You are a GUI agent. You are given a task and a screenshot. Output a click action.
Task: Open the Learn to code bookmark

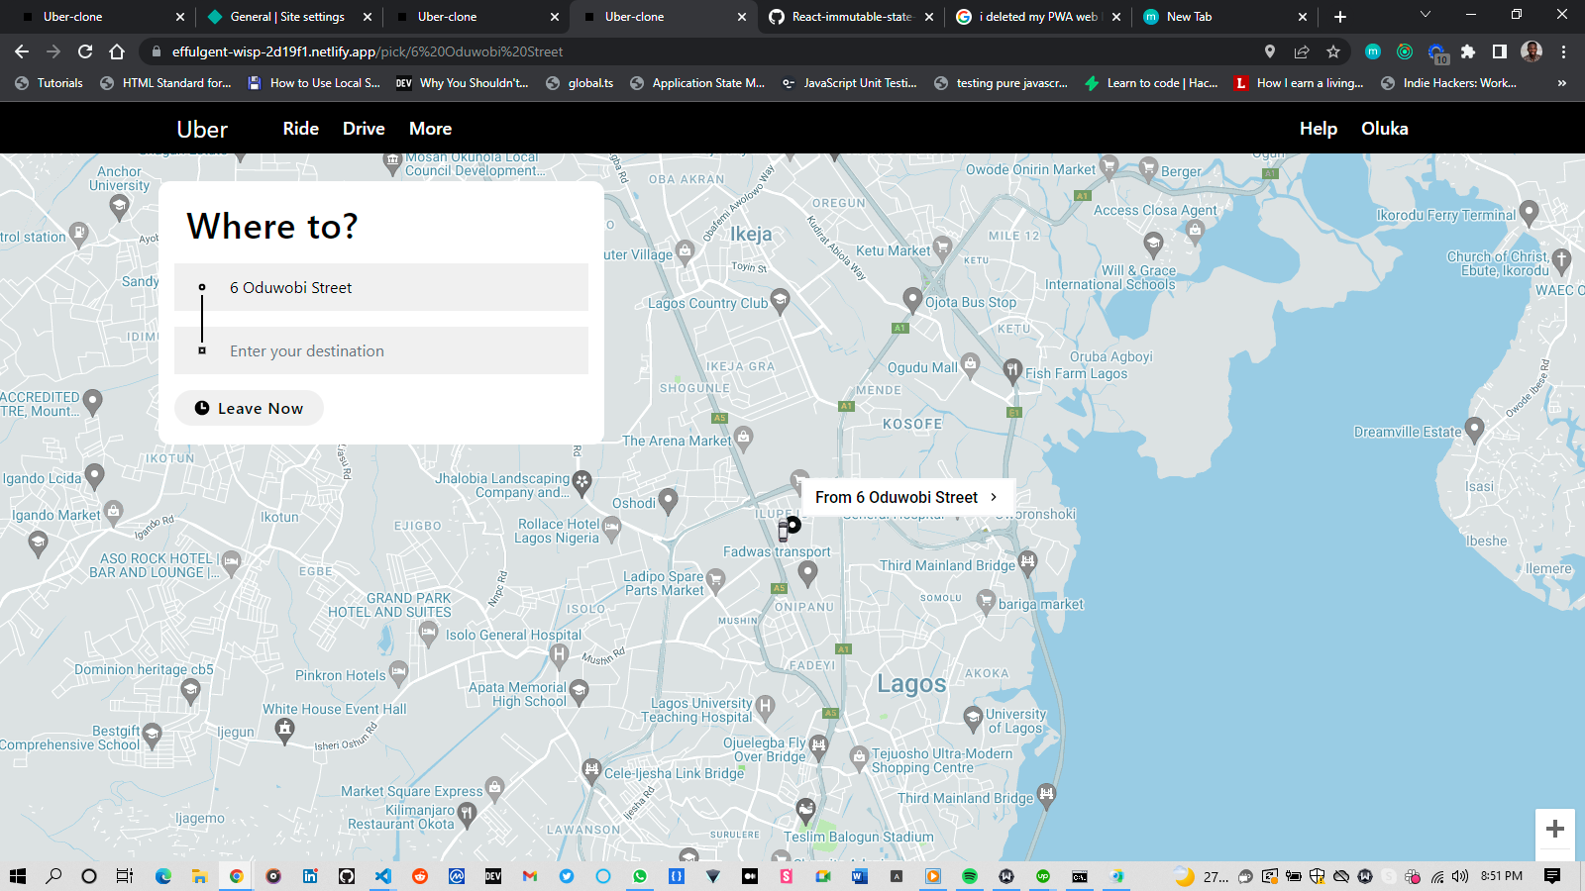click(x=1151, y=83)
